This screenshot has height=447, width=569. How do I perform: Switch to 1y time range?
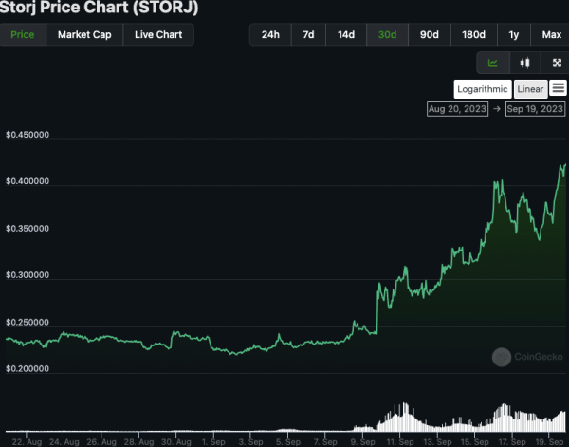pos(514,35)
